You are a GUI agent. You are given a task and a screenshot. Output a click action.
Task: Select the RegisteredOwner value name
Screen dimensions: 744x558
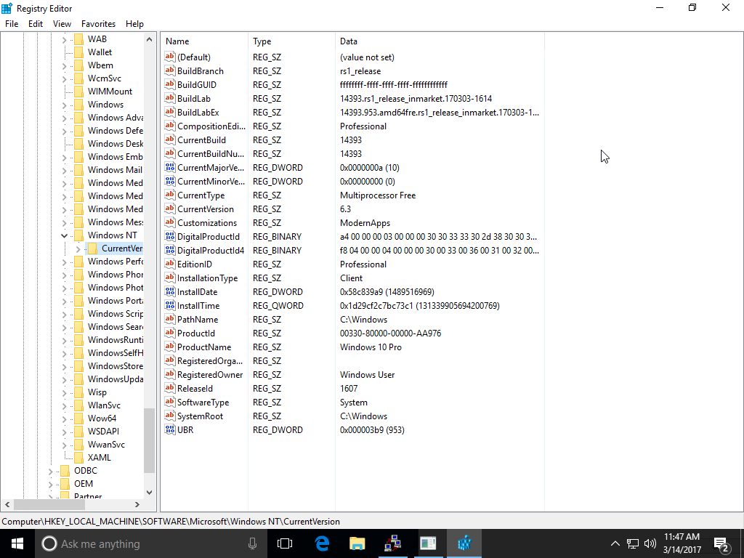coord(210,375)
